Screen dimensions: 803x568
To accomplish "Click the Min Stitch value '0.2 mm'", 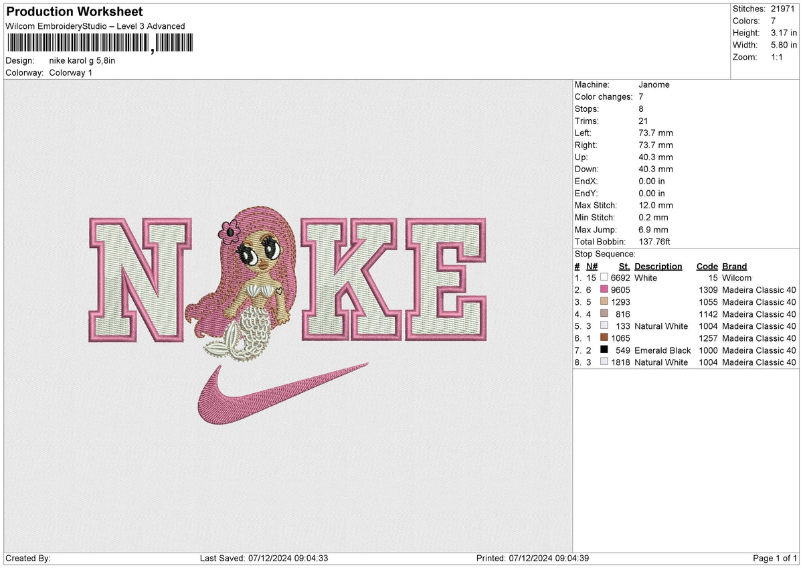I will [654, 217].
